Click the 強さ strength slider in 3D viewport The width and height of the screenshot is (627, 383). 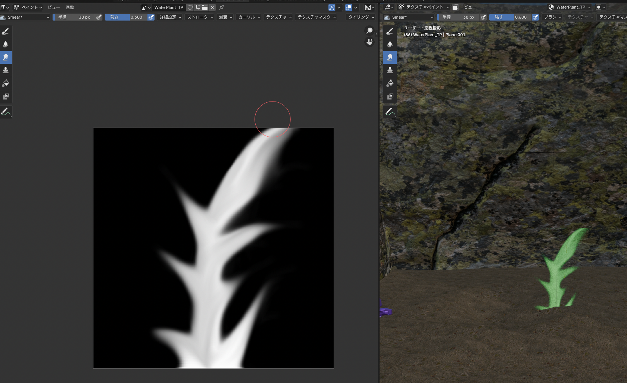pos(511,17)
